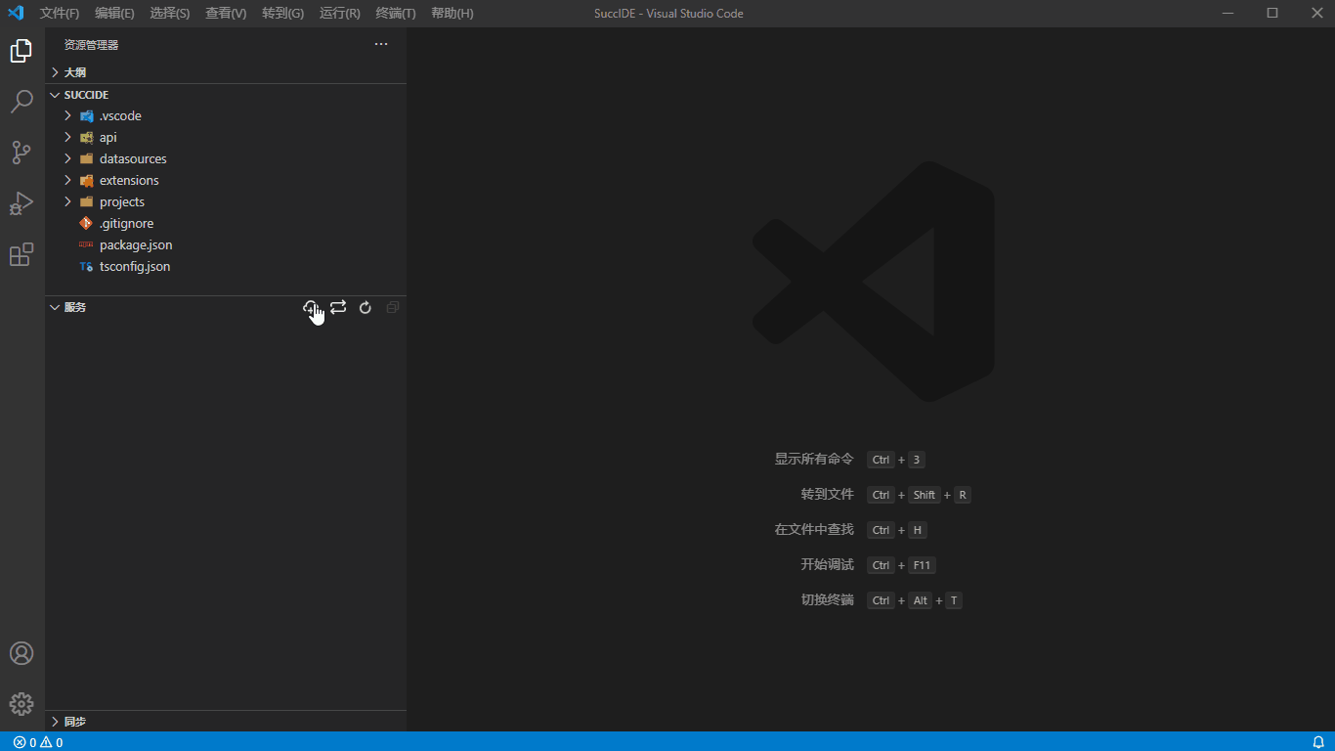The image size is (1335, 751).
Task: Open the Explorer view in activity bar
Action: pos(22,51)
